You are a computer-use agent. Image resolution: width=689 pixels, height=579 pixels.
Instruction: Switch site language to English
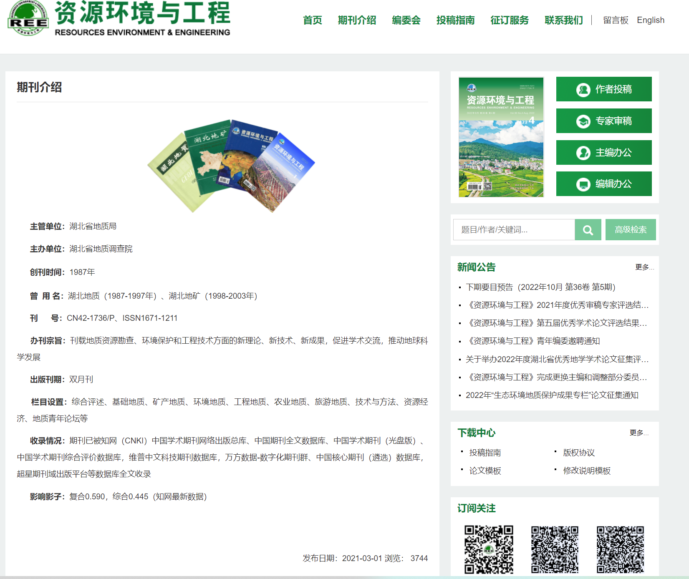click(x=650, y=20)
